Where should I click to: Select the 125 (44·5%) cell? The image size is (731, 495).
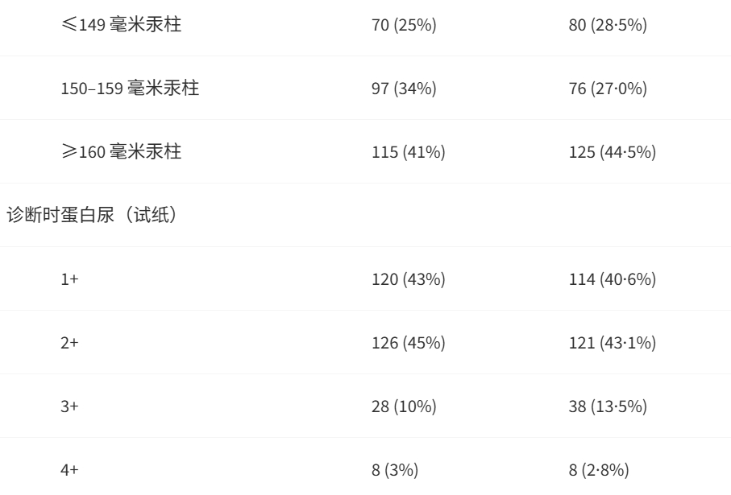pos(612,152)
